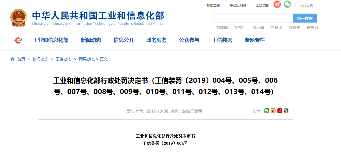Click the 统一搜索 button
This screenshot has width=341, height=152.
(305, 18)
